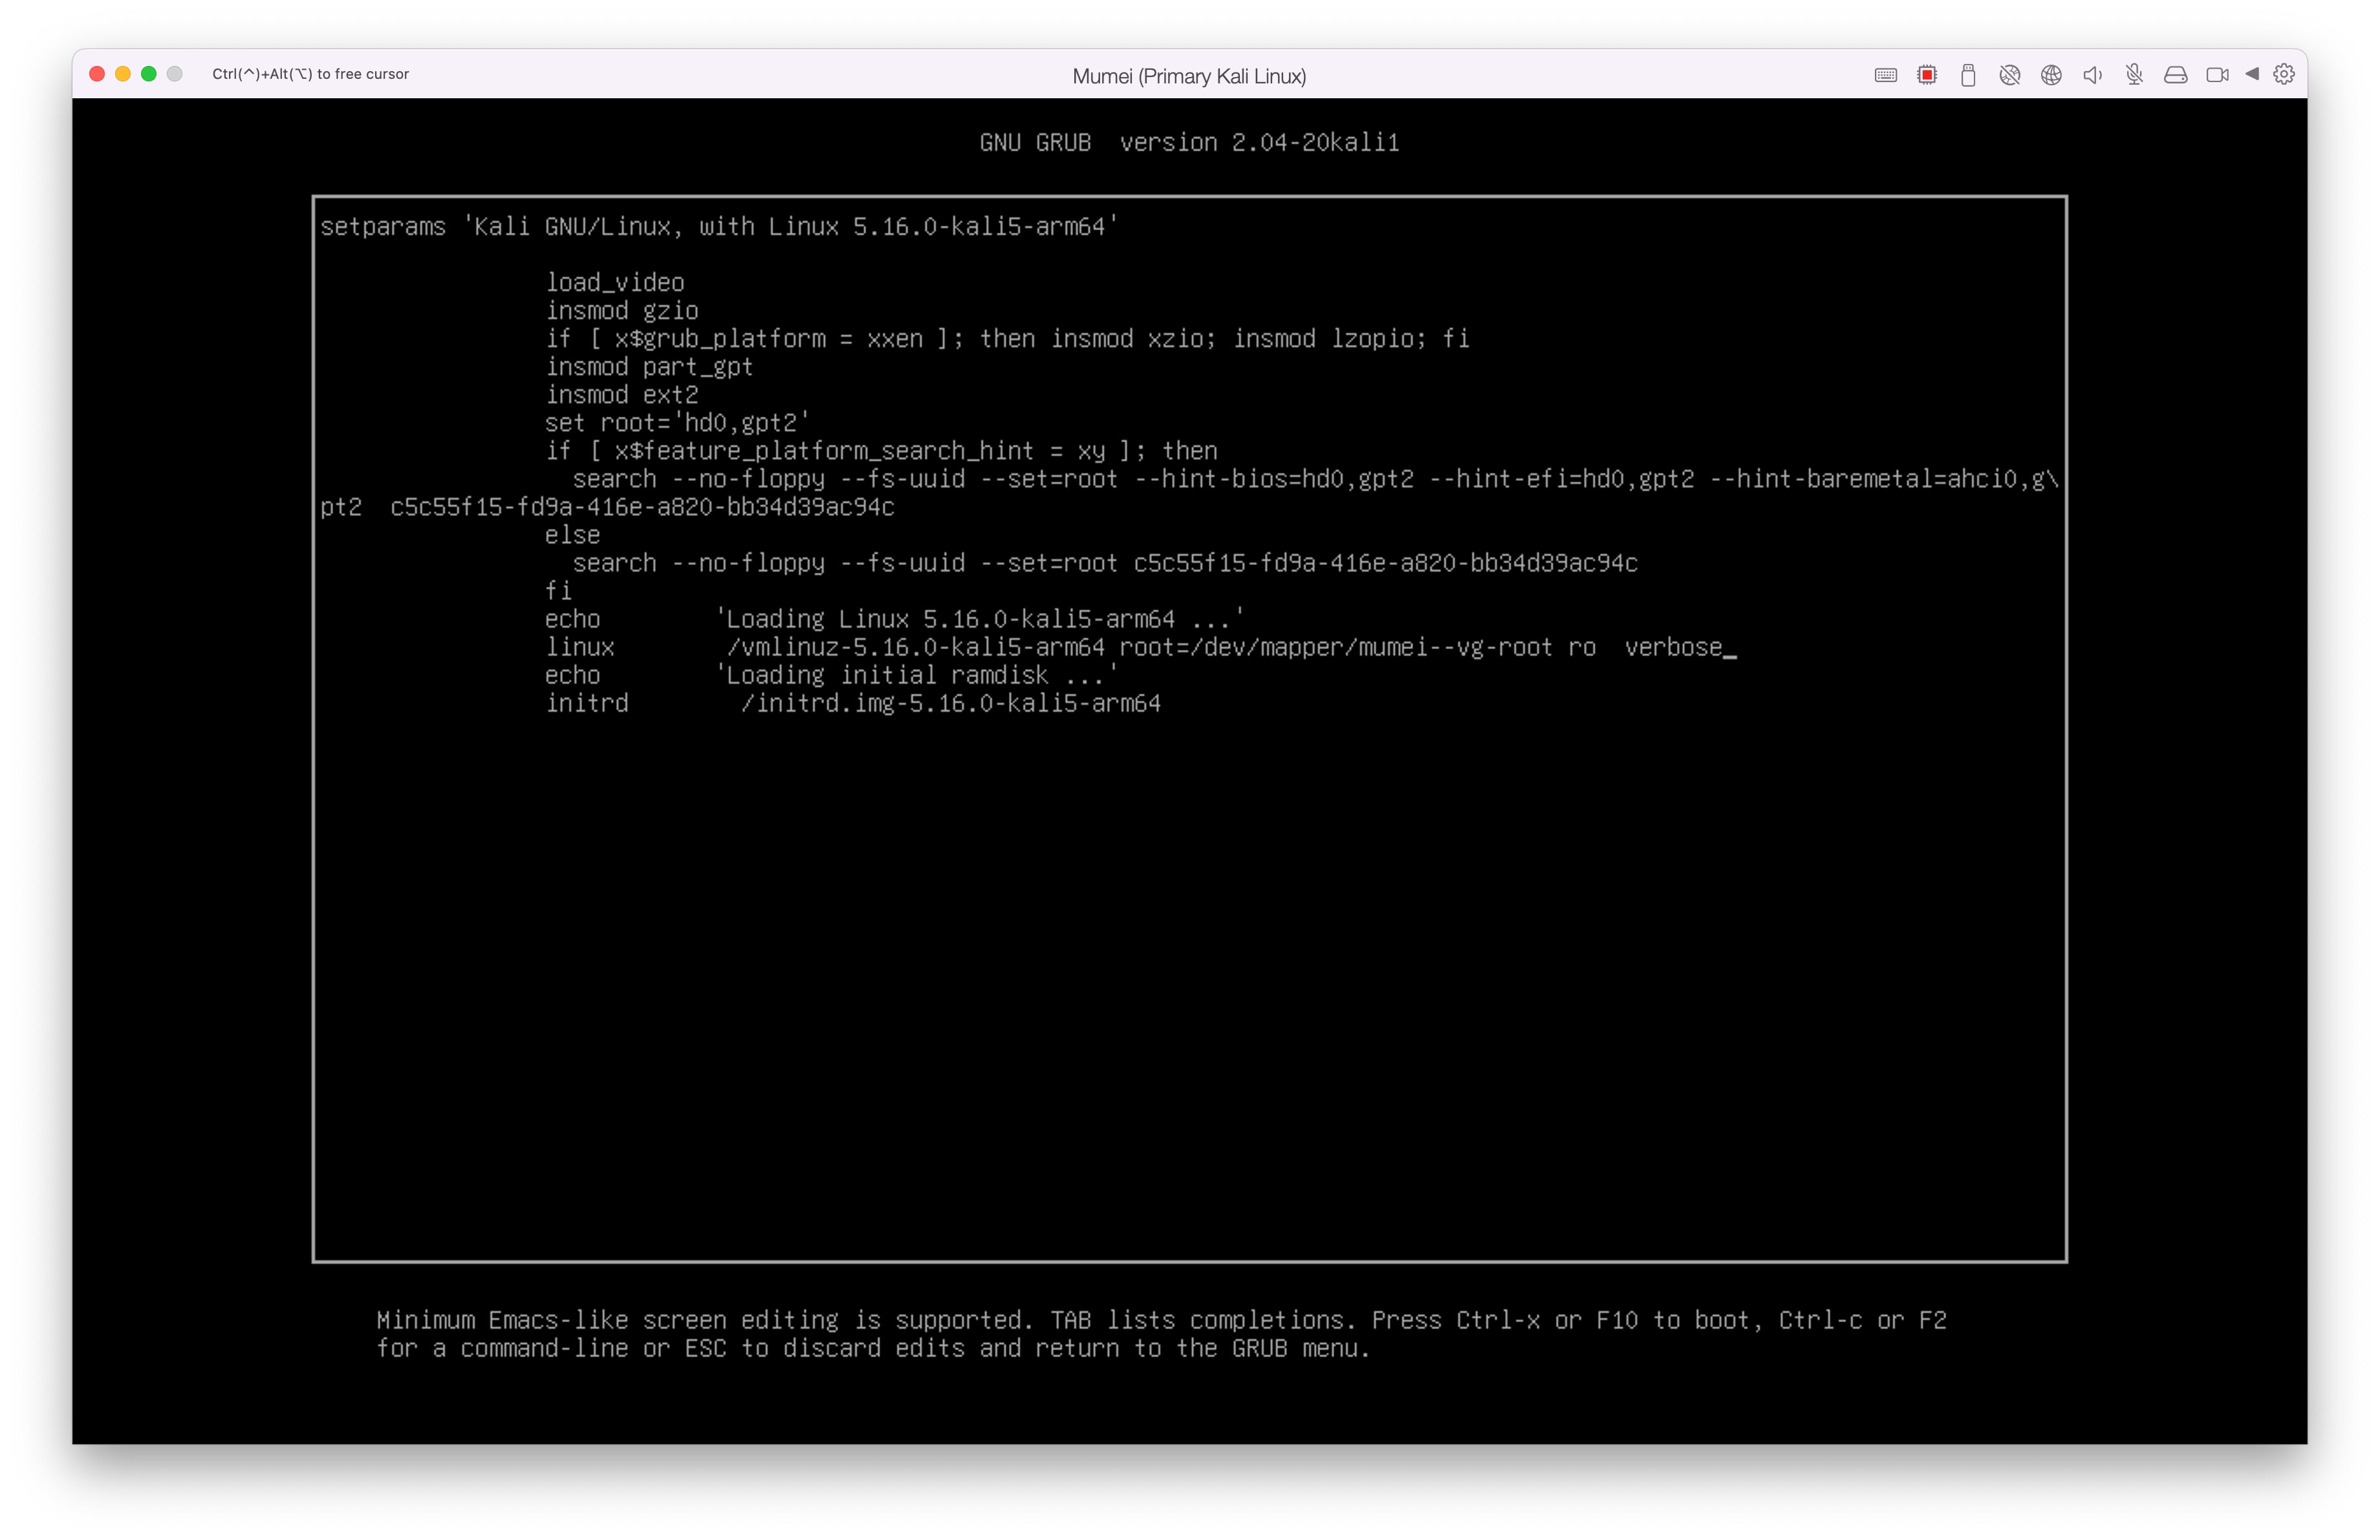Click the keyboard icon in the title bar
Image resolution: width=2380 pixels, height=1540 pixels.
coord(1885,75)
